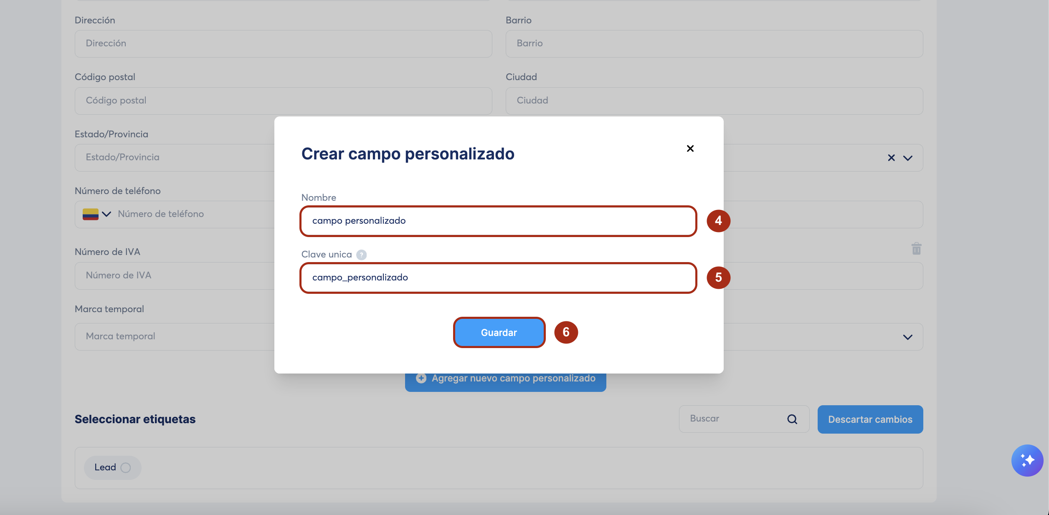Click the search magnifier icon
This screenshot has height=515, width=1049.
(x=792, y=419)
